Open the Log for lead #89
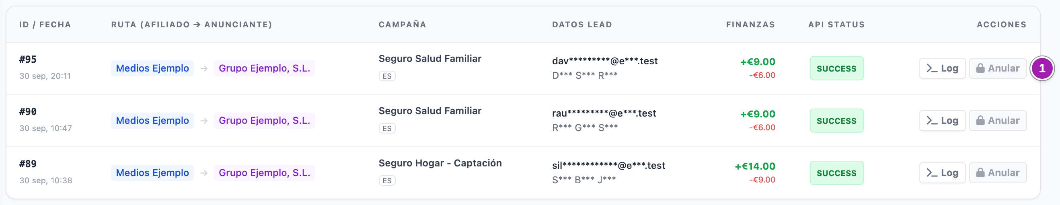Image resolution: width=1060 pixels, height=205 pixels. tap(942, 173)
